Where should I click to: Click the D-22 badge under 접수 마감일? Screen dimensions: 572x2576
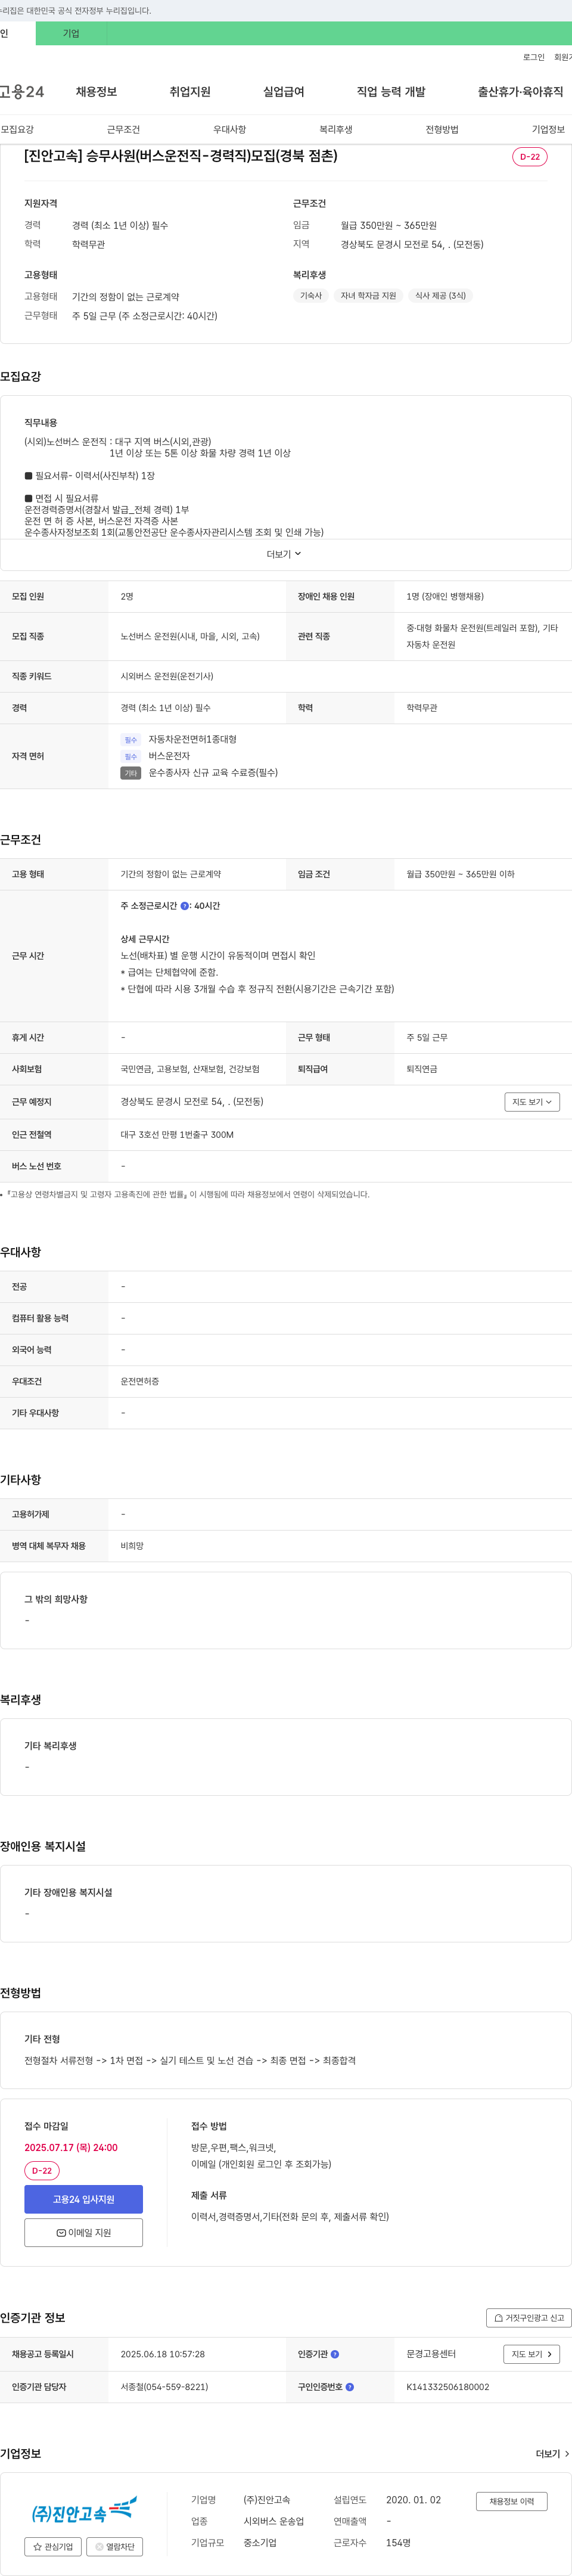[42, 2171]
